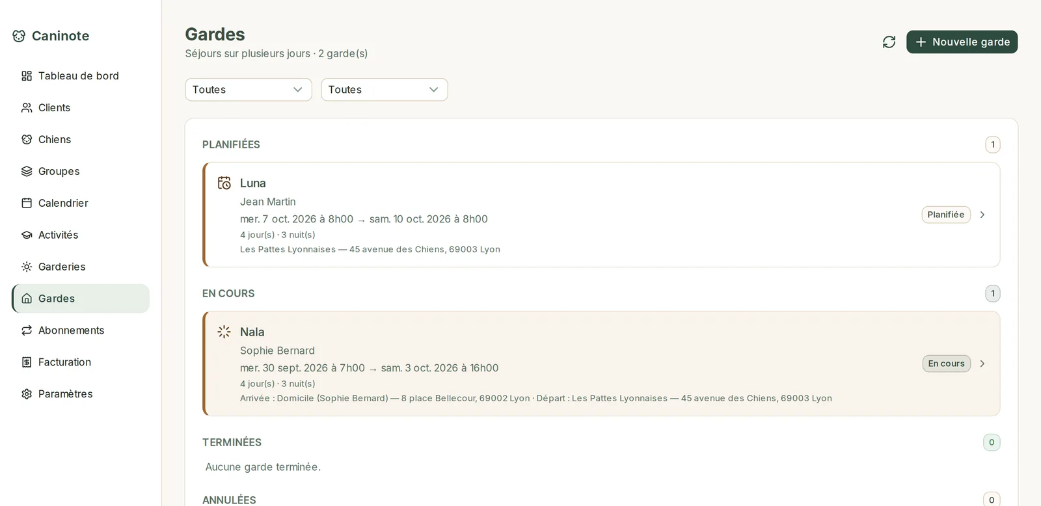Screen dimensions: 1041x506
Task: Click the Tableau de bord grid icon
Action: pos(27,76)
